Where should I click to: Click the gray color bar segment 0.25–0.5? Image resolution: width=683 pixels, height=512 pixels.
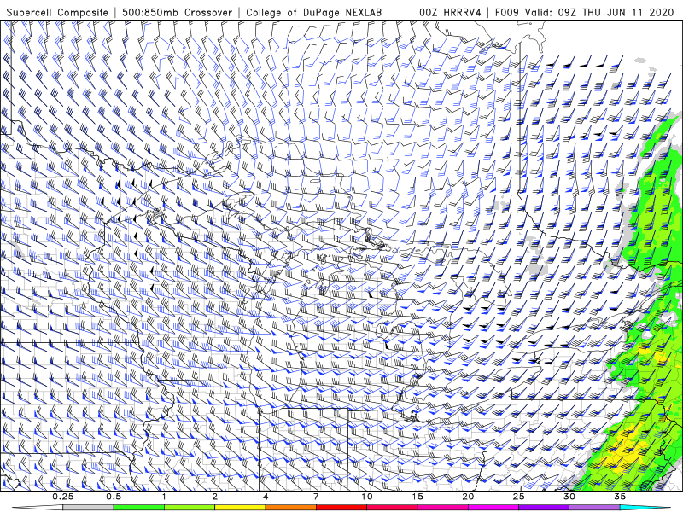[x=89, y=508]
